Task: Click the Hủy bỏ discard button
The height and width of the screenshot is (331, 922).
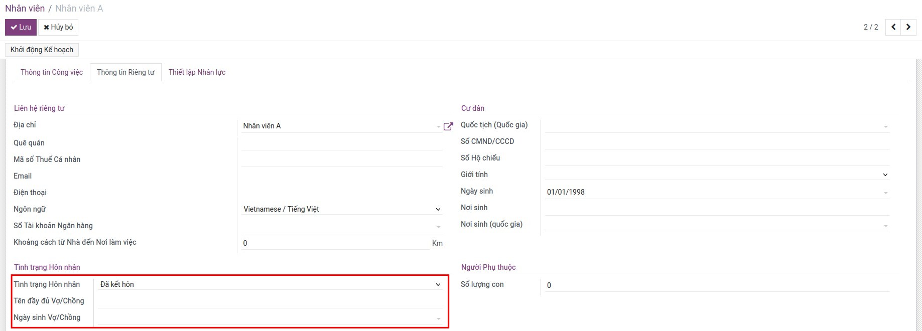Action: pyautogui.click(x=58, y=27)
